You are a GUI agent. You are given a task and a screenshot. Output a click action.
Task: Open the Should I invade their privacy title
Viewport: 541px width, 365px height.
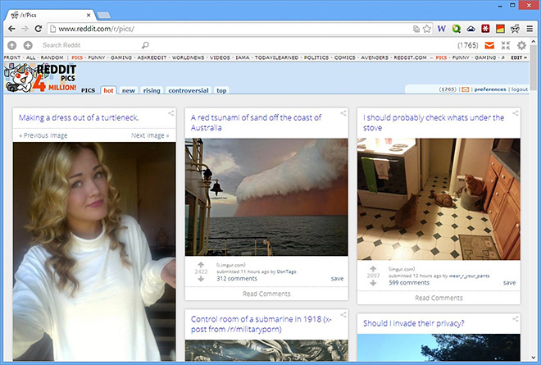[x=413, y=323]
